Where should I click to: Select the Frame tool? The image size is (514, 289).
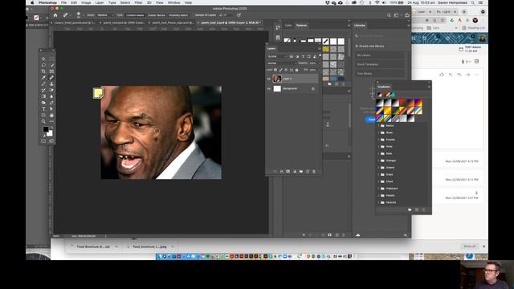point(51,71)
